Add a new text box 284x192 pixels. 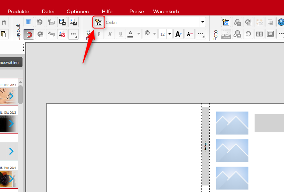pos(99,22)
